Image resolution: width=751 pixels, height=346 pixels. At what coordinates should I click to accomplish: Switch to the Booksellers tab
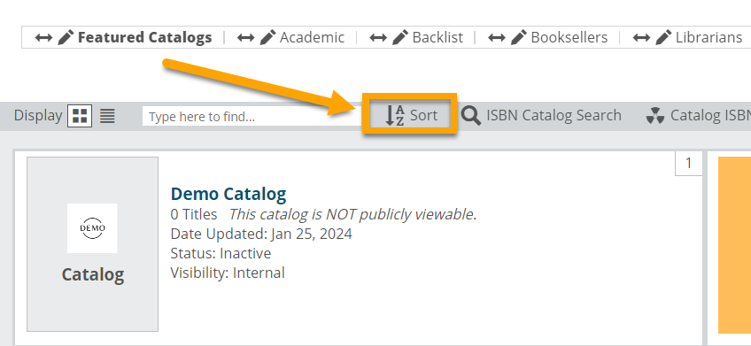(569, 37)
